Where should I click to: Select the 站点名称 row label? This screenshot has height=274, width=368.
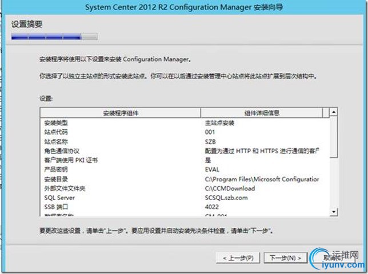pyautogui.click(x=56, y=142)
